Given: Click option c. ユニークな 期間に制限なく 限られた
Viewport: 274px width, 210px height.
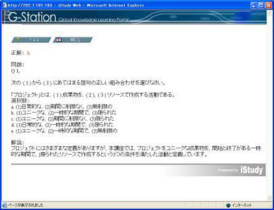Looking at the screenshot, I should (x=63, y=119).
